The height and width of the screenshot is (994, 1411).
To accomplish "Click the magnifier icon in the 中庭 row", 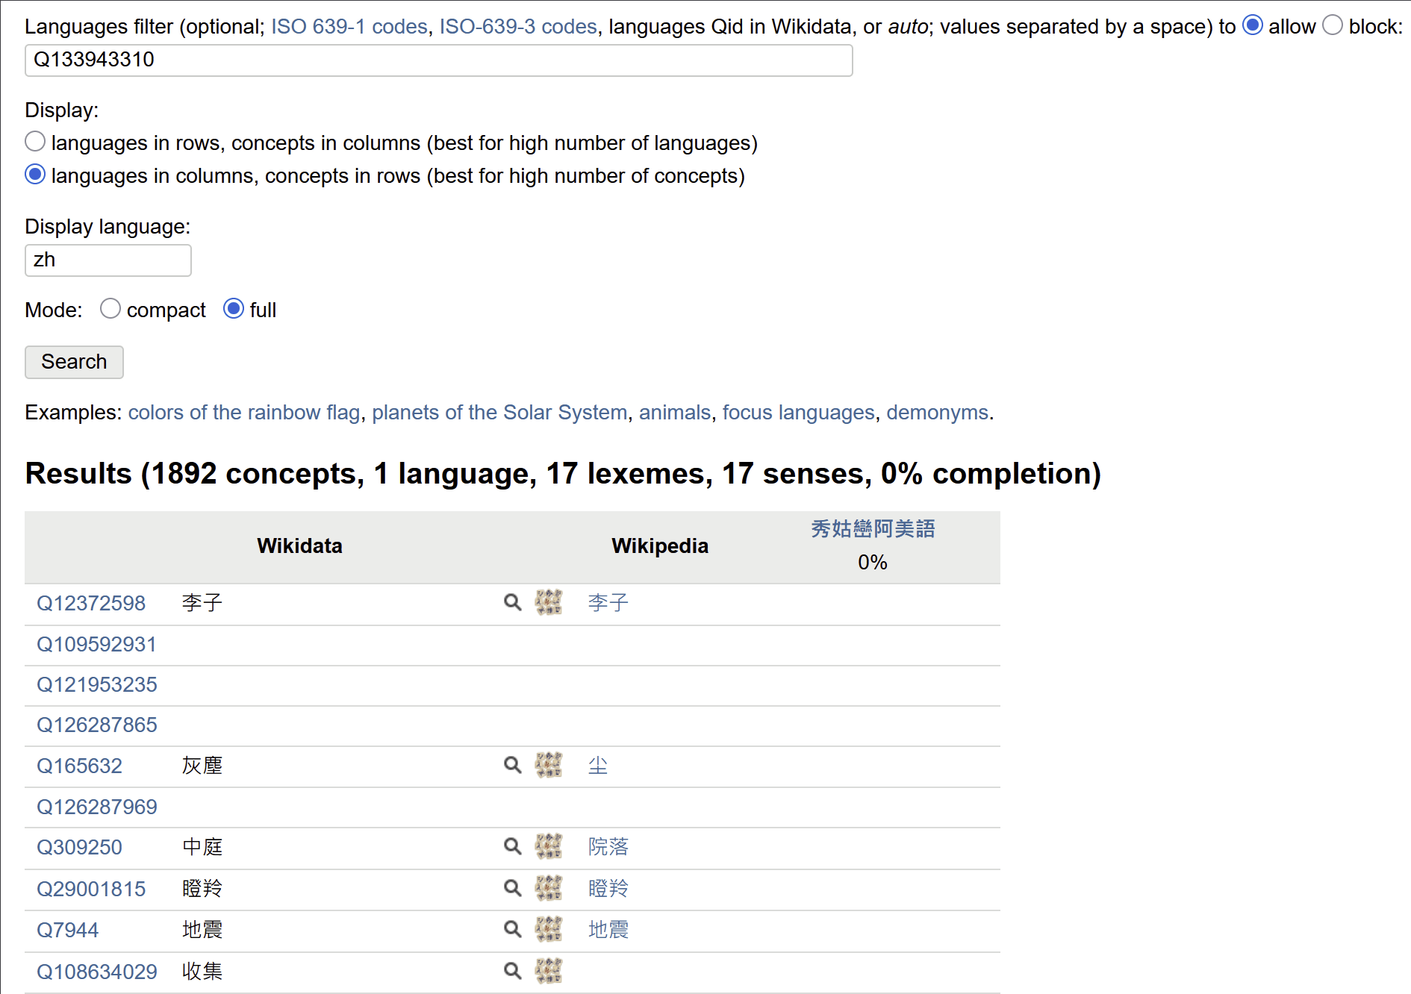I will tap(512, 846).
